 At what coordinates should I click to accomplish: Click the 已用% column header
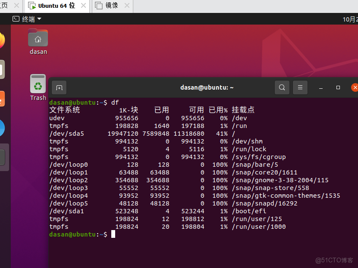pyautogui.click(x=218, y=110)
